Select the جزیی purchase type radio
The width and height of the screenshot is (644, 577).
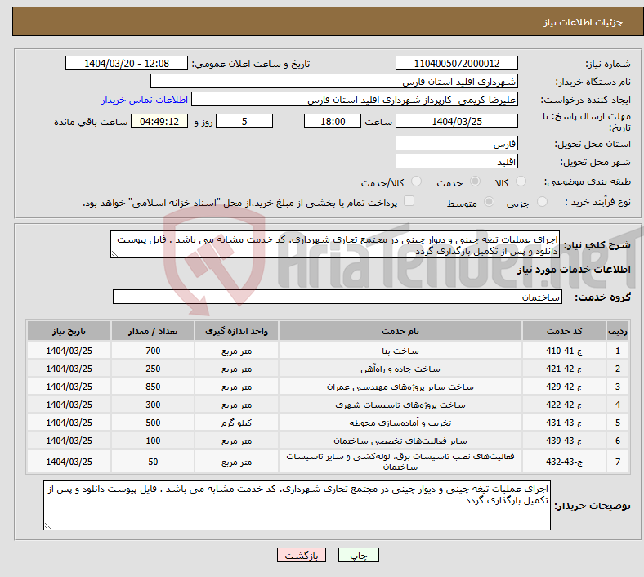pos(542,202)
